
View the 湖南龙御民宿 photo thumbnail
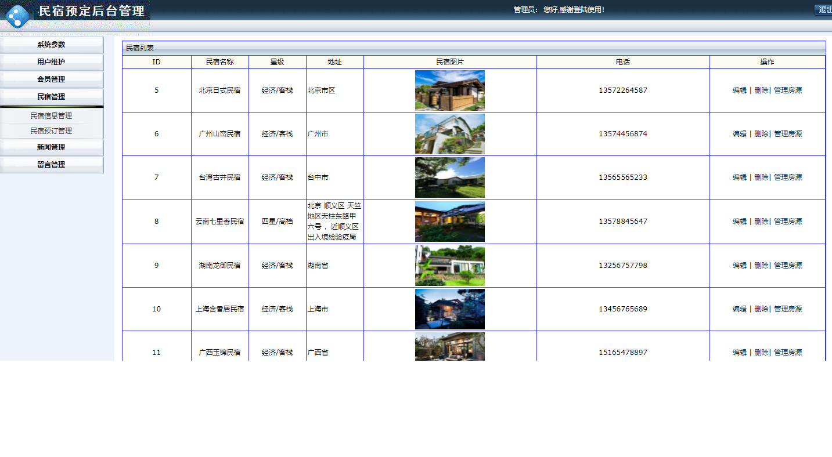(x=449, y=265)
